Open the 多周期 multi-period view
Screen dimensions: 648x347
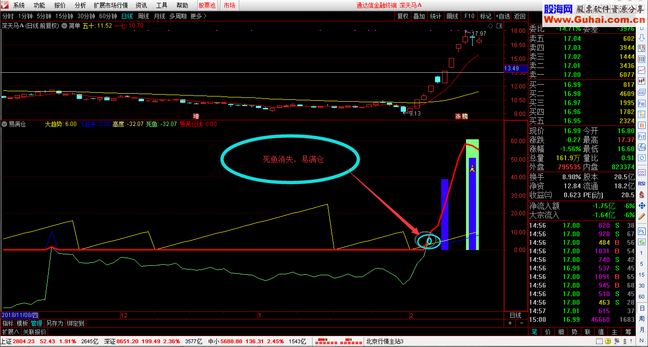pyautogui.click(x=178, y=16)
